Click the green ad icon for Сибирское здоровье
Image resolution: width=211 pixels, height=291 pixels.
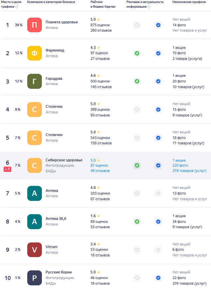click(x=137, y=165)
